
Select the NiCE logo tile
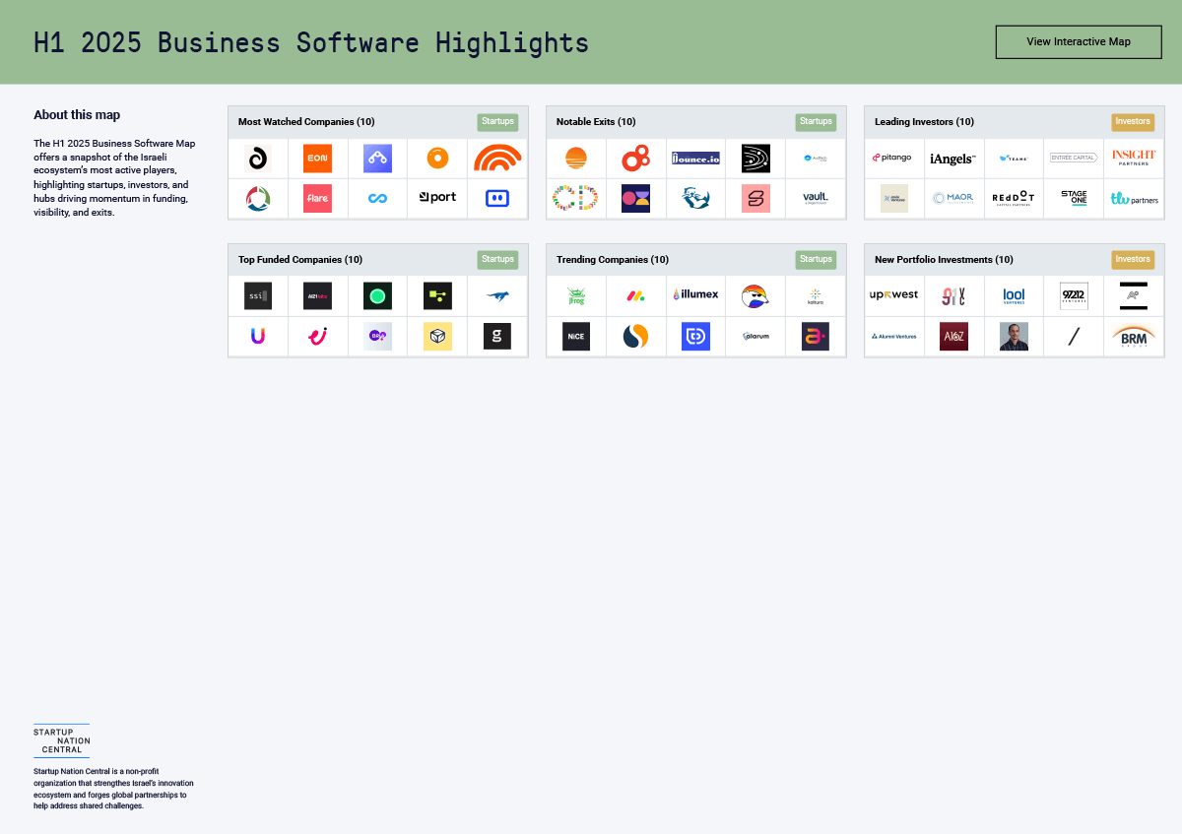[x=576, y=336]
